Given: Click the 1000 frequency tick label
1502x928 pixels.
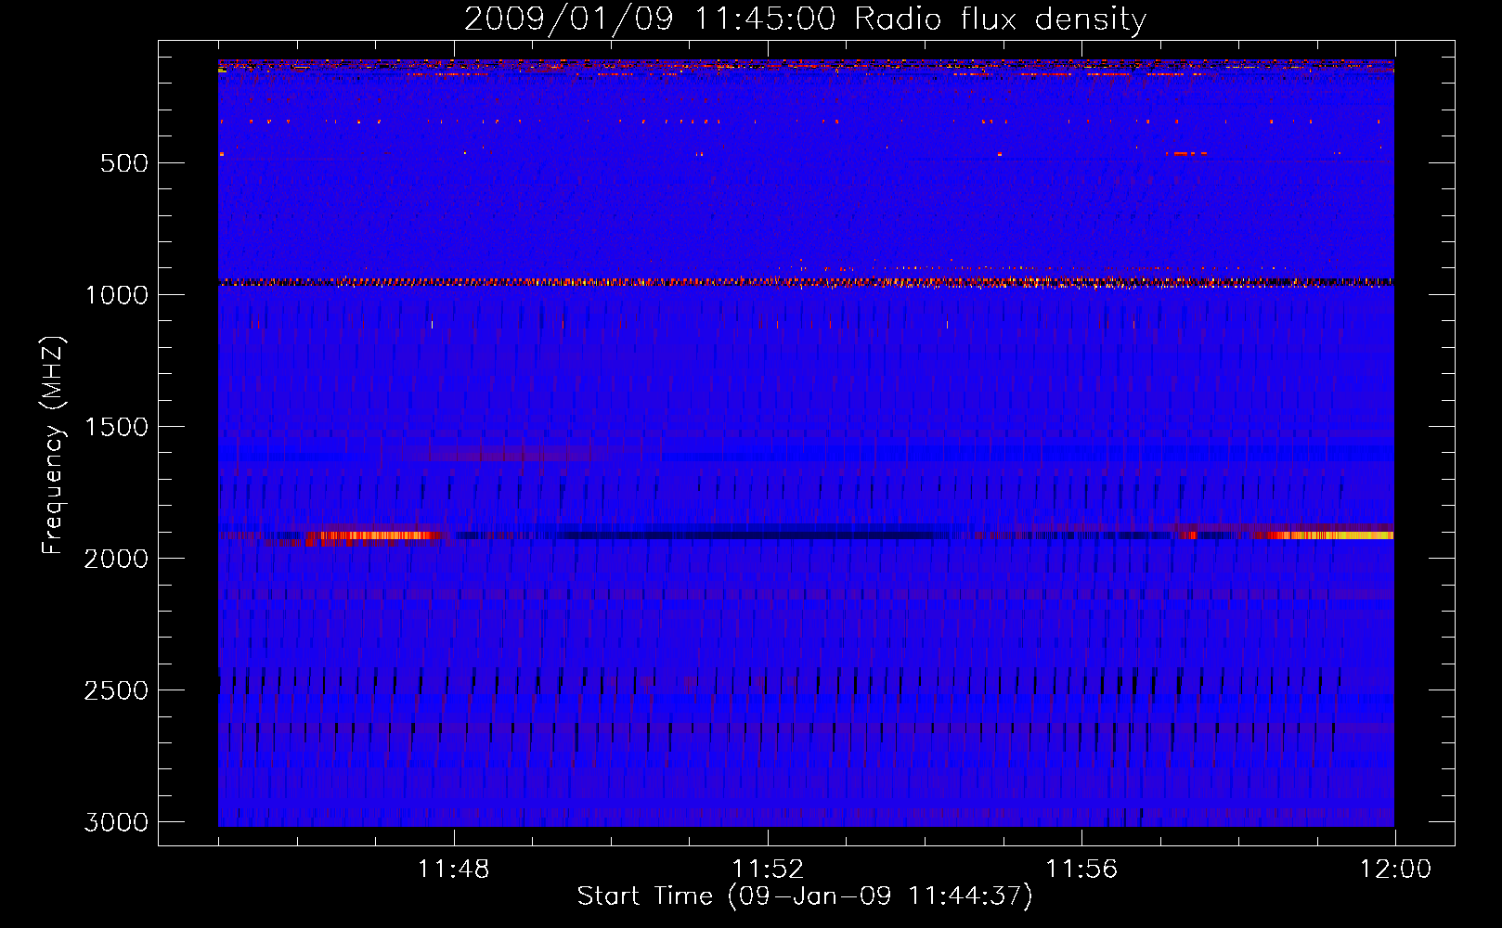Looking at the screenshot, I should coord(116,295).
